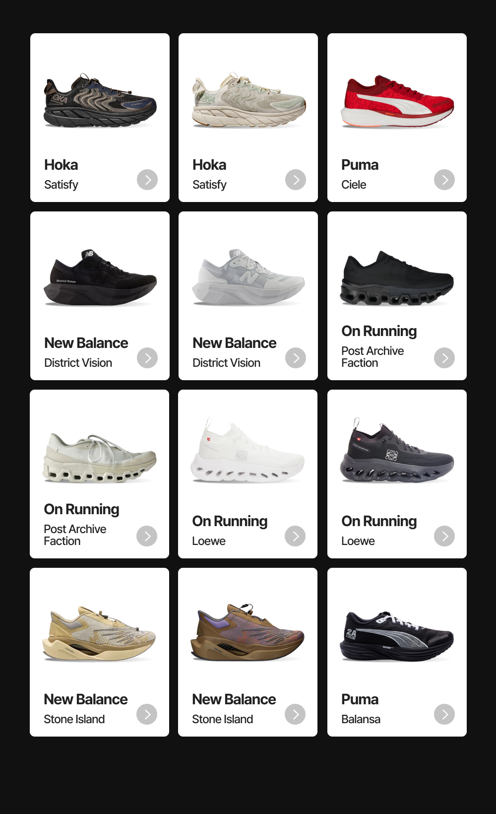Open arrow on black Hoka Satisfy card
The image size is (496, 814).
coord(147,180)
